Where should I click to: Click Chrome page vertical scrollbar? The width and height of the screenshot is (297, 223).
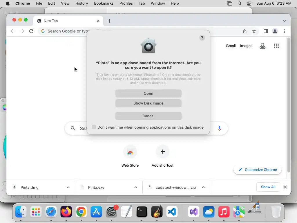(x=289, y=105)
